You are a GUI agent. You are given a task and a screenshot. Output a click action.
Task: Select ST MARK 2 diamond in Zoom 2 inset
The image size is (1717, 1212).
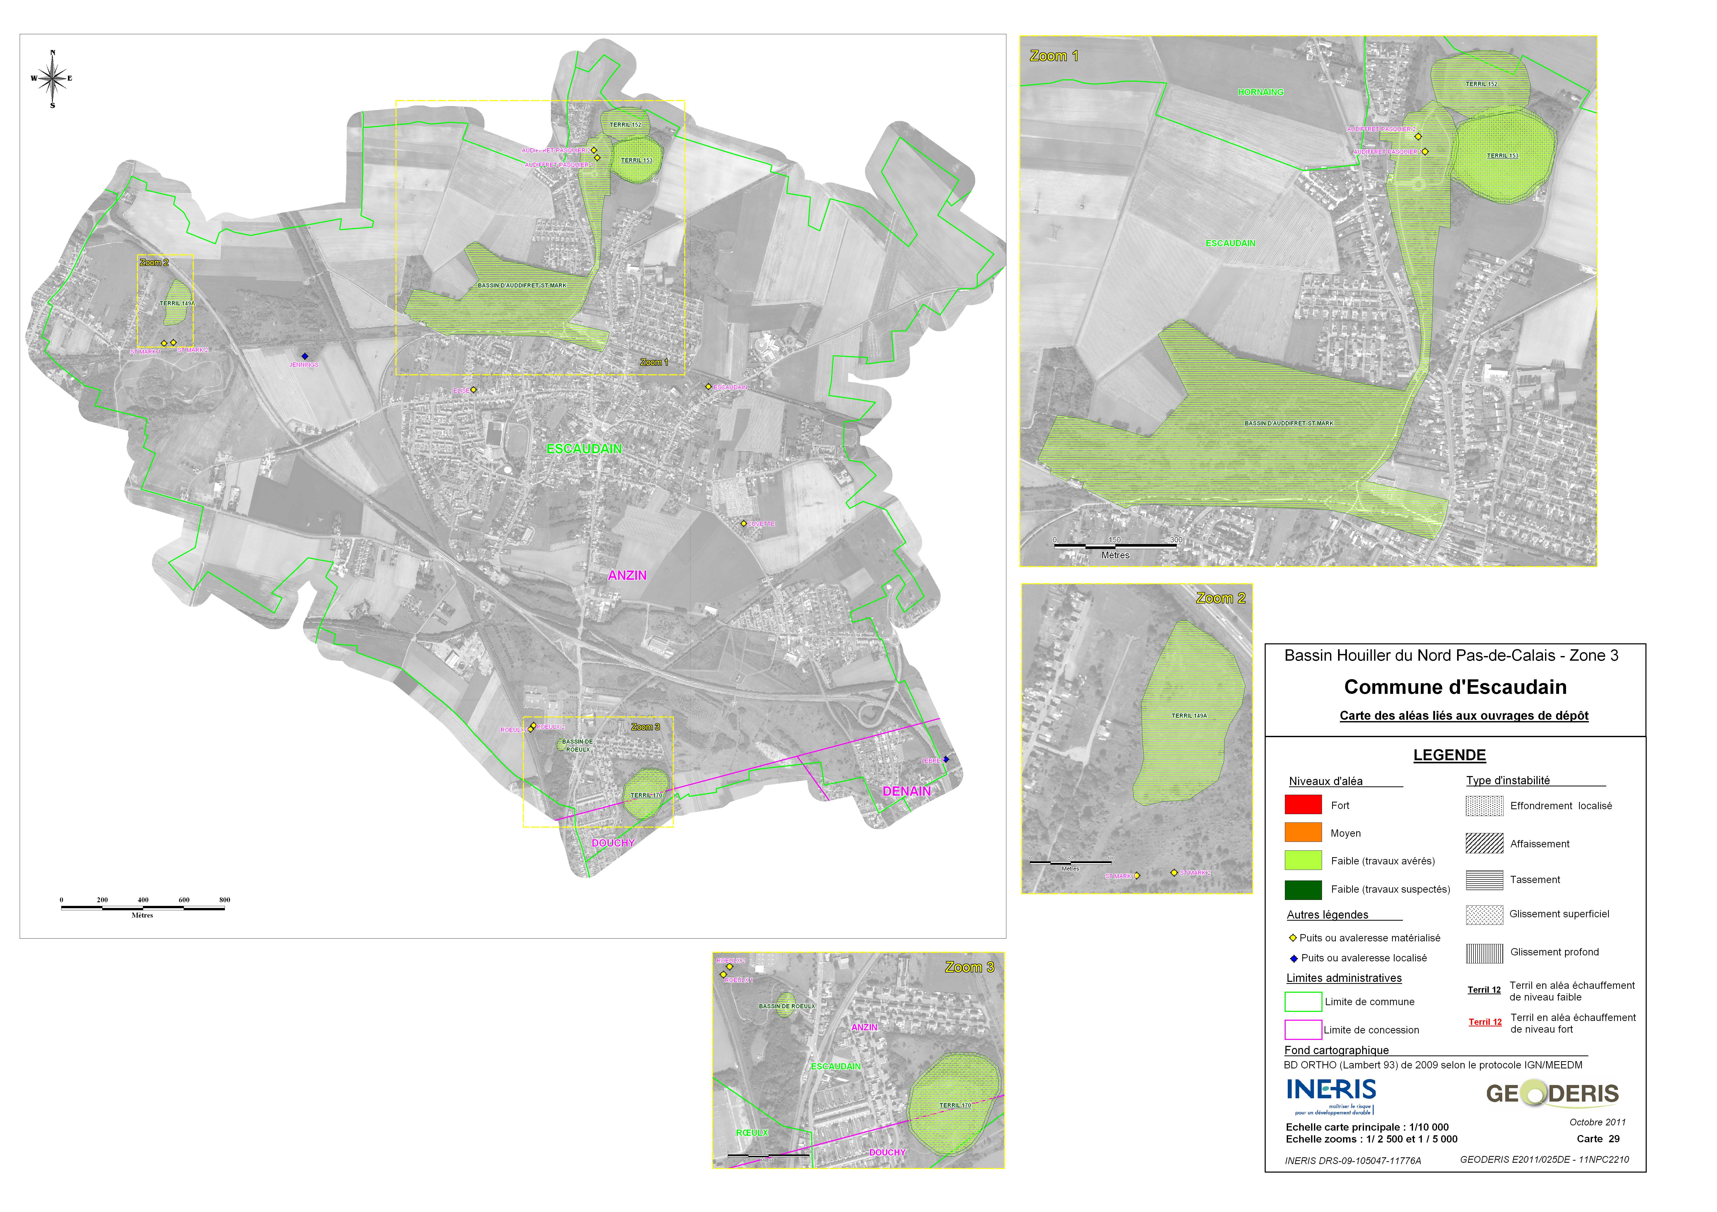(x=1174, y=873)
